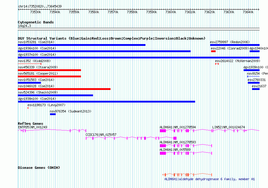Select nsv565181 (Cooper2011) red loss bar

click(x=49, y=76)
